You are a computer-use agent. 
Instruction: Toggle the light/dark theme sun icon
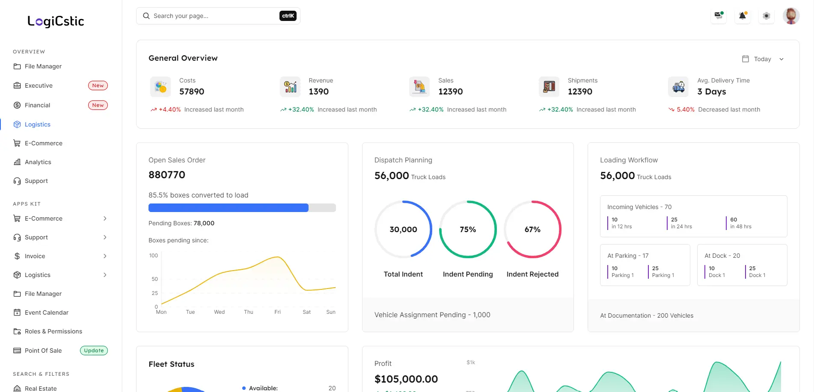pyautogui.click(x=766, y=16)
